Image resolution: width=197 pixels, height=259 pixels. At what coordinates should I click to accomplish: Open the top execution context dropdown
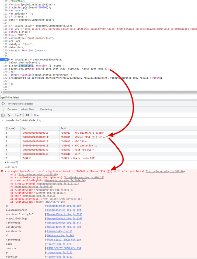18,115
